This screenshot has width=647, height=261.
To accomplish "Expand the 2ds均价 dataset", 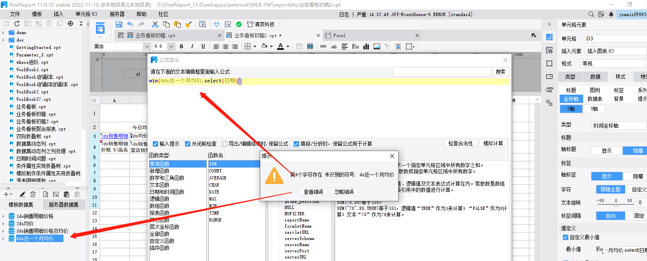I will (4, 224).
